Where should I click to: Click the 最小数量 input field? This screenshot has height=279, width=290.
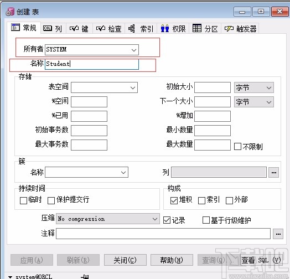coord(213,131)
